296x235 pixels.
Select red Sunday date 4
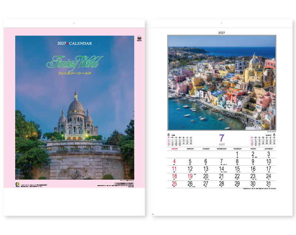(174, 162)
